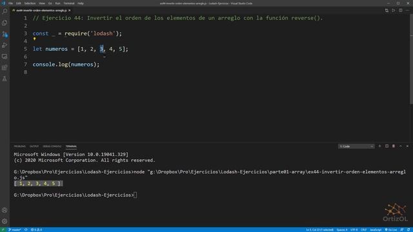Split the terminal panel
The width and height of the screenshot is (413, 232).
click(x=387, y=146)
